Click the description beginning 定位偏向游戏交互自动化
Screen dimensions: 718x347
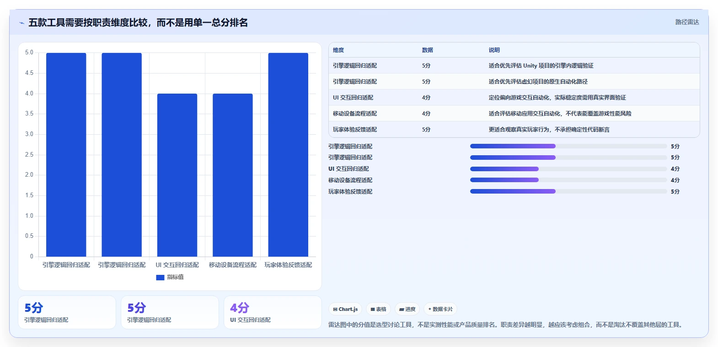(557, 98)
